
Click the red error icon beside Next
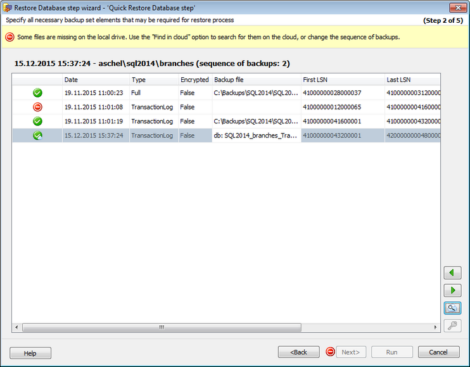click(330, 352)
